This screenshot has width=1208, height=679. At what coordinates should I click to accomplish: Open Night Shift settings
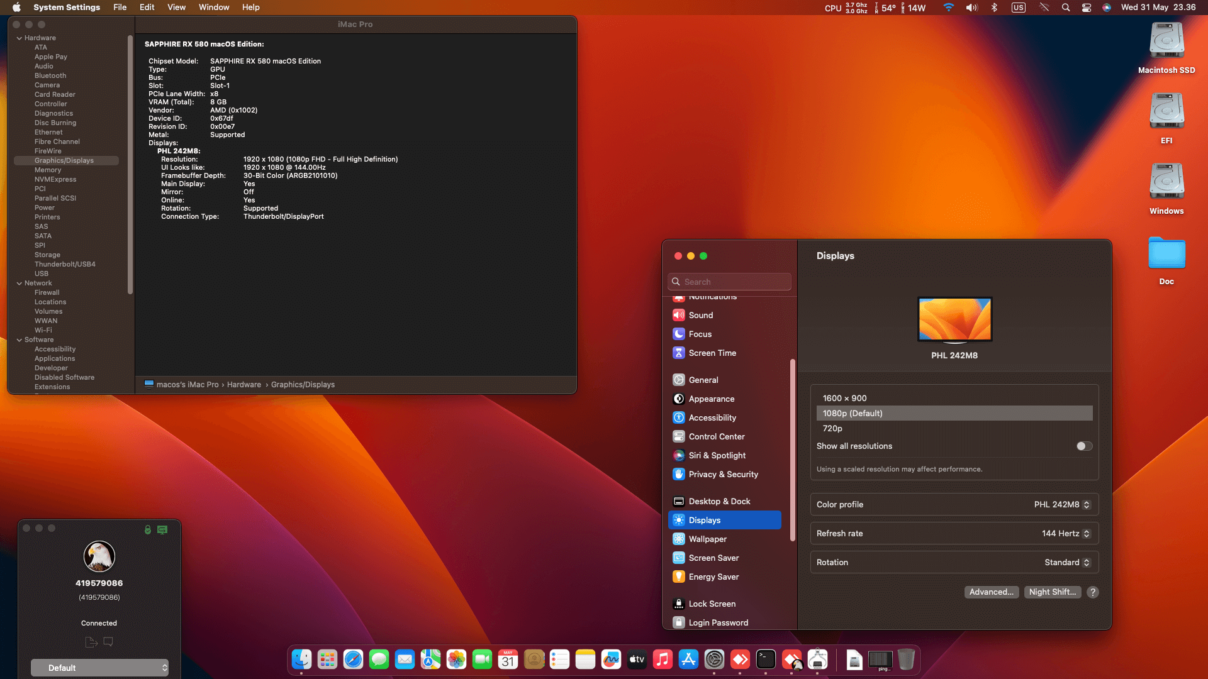1052,592
